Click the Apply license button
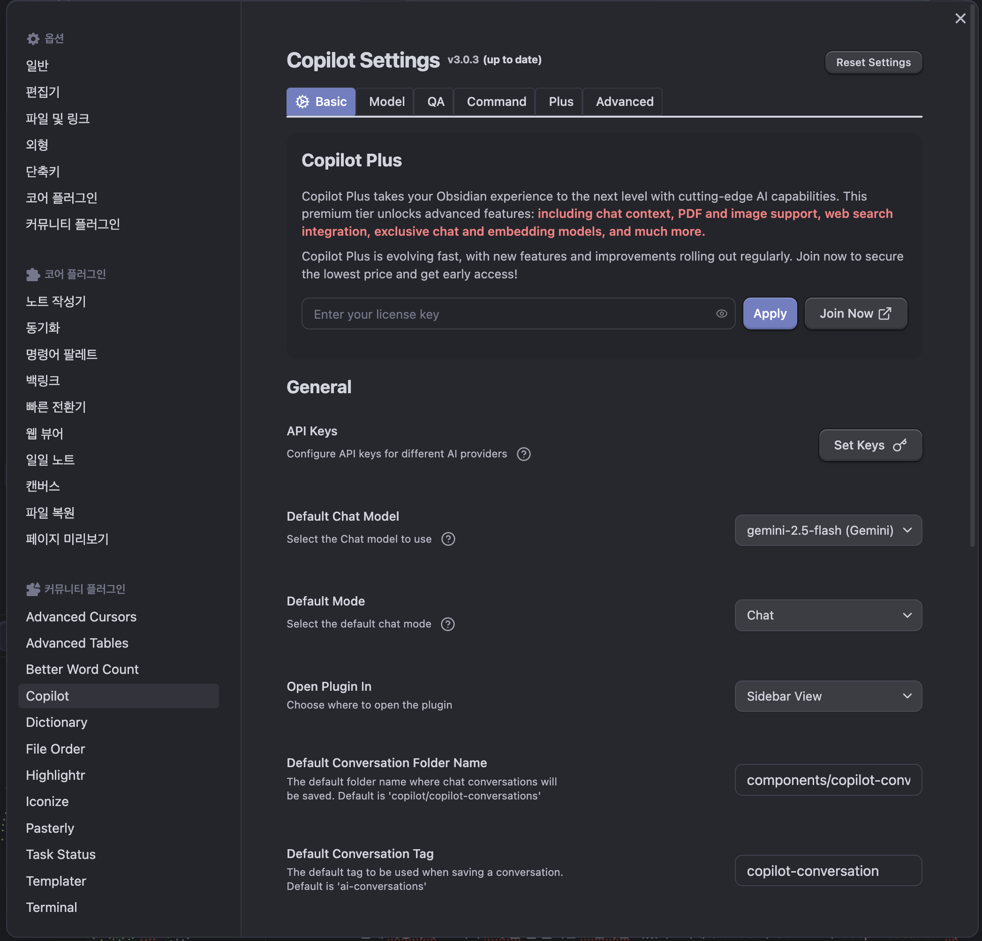This screenshot has height=941, width=982. point(770,314)
